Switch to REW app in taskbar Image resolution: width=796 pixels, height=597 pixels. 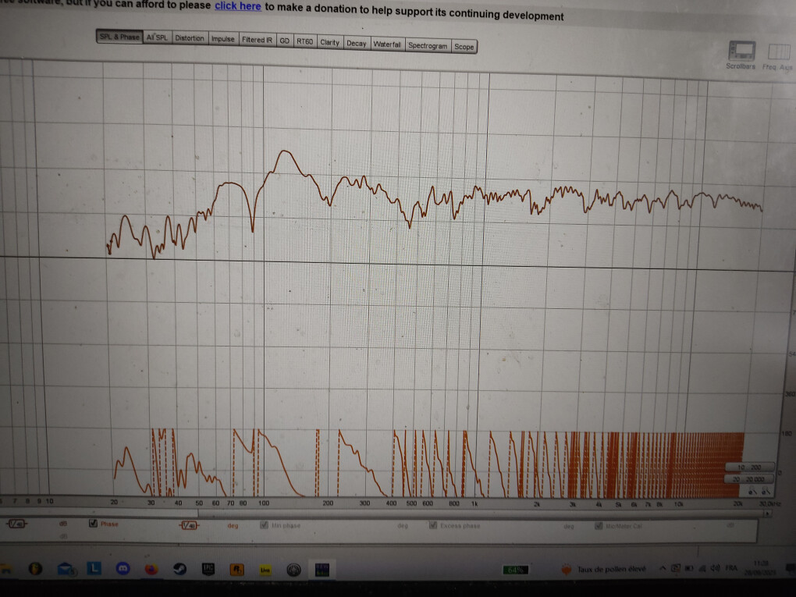(x=322, y=570)
